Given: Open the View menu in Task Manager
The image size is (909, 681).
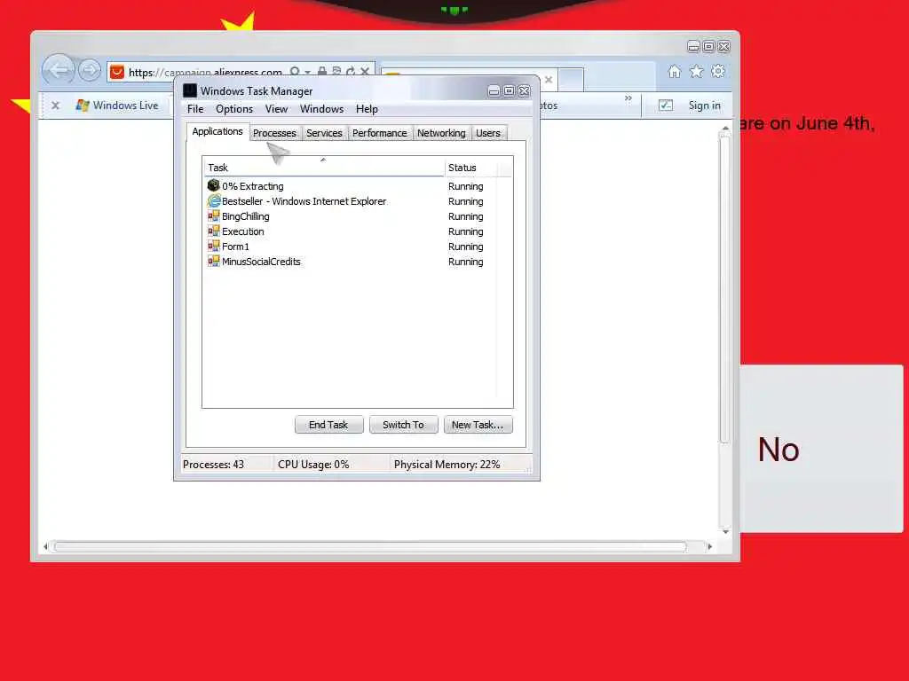Looking at the screenshot, I should point(277,109).
